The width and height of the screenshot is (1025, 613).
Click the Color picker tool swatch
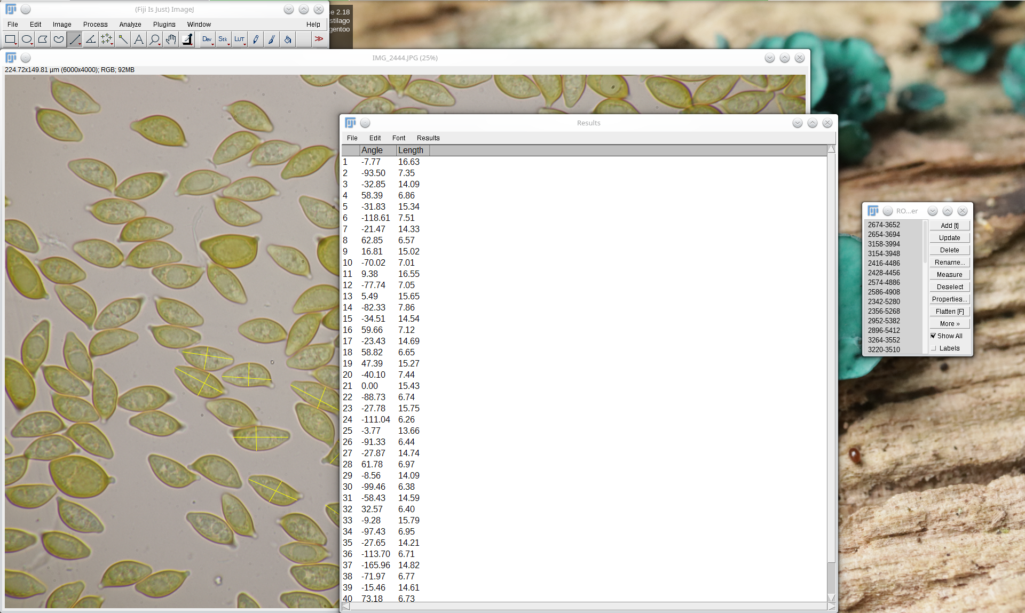click(187, 39)
